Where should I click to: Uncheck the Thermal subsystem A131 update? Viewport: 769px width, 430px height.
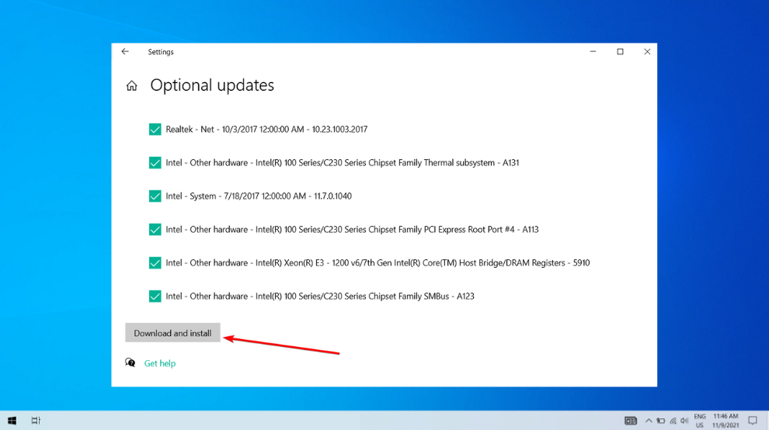tap(155, 163)
